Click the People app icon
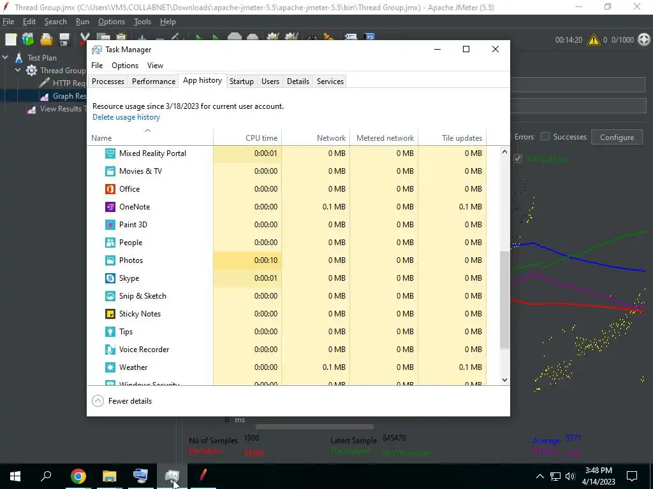 110,243
